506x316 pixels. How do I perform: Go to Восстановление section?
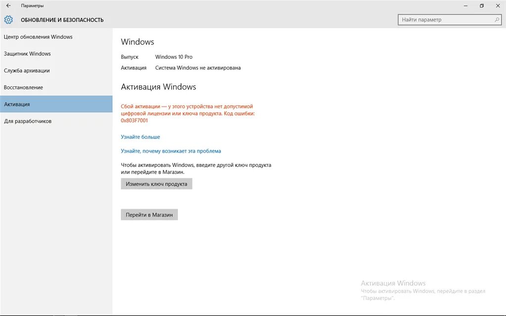point(56,87)
